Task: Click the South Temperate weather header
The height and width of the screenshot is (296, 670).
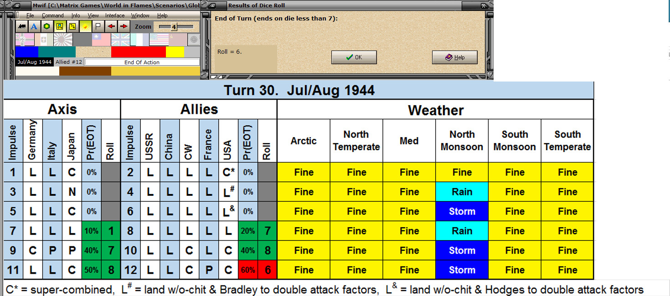Action: (x=567, y=140)
